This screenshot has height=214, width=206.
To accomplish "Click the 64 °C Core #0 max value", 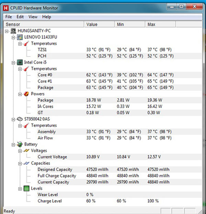I will point(161,75).
